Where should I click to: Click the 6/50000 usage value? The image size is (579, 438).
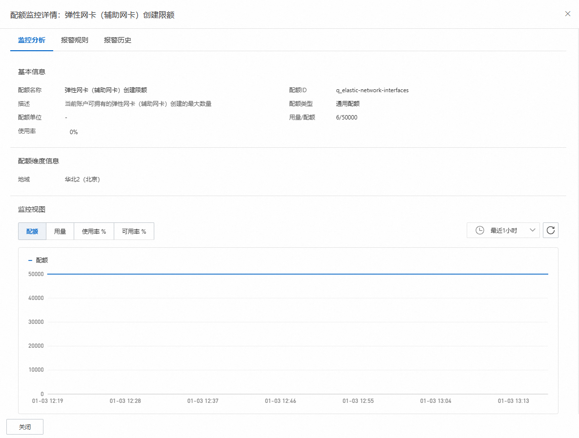click(x=346, y=118)
